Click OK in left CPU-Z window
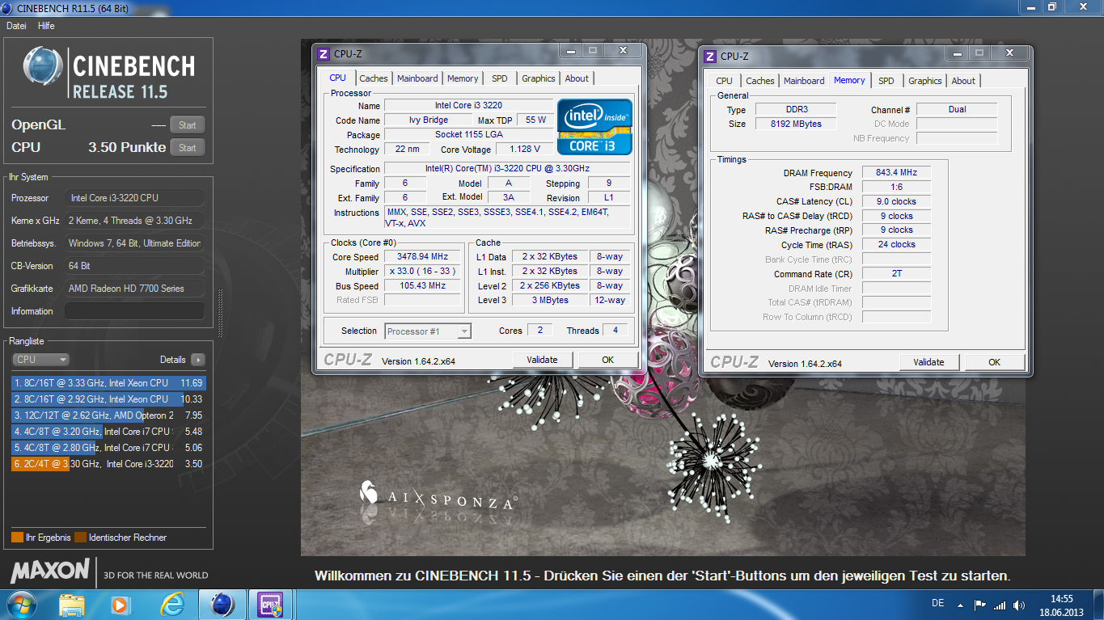The width and height of the screenshot is (1104, 620). tap(607, 360)
